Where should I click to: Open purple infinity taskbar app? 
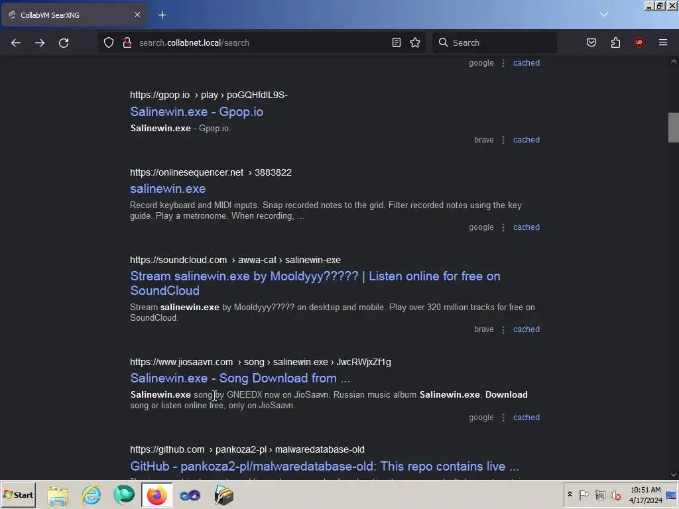pyautogui.click(x=190, y=495)
